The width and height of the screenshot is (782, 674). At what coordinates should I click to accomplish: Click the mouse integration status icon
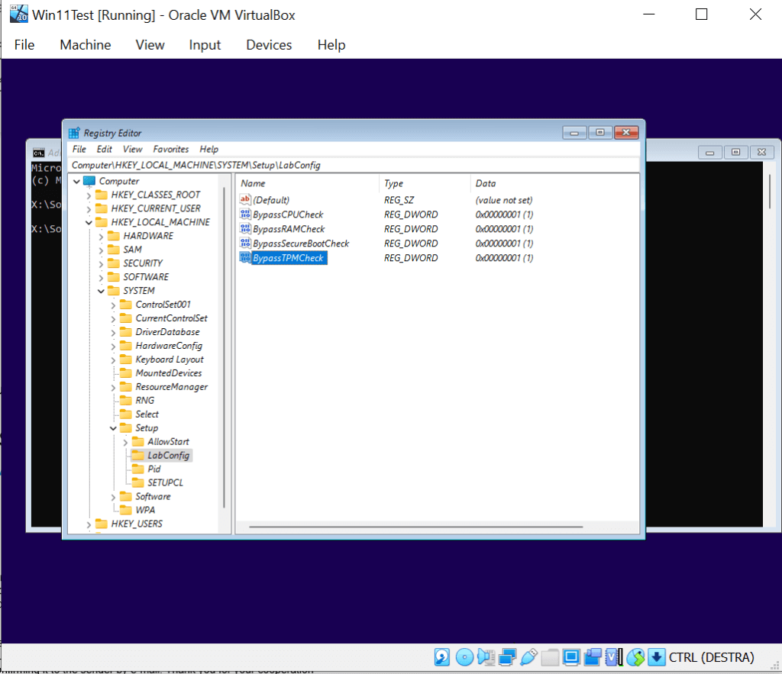tap(635, 657)
